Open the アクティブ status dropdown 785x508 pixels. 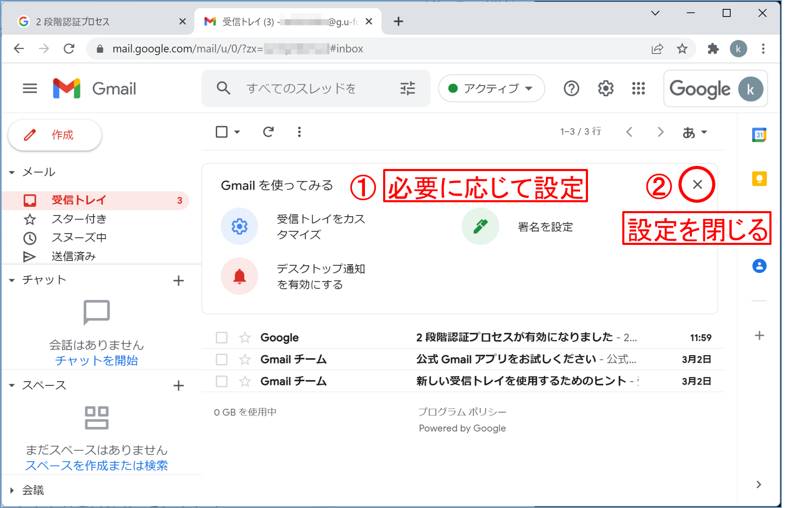click(491, 88)
